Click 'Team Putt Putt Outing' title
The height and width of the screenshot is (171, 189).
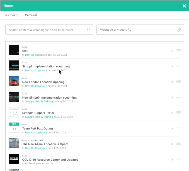(37, 128)
